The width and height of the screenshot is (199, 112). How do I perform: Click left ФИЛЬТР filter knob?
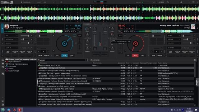(87, 49)
